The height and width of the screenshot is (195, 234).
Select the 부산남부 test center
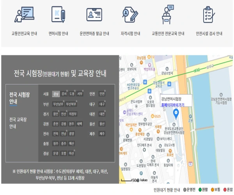pos(58,104)
